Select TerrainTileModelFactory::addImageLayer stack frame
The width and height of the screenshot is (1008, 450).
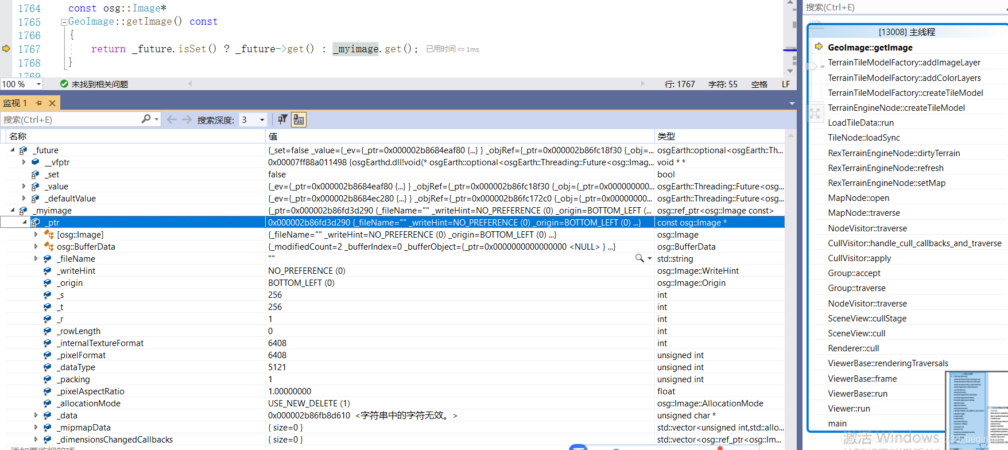click(904, 63)
